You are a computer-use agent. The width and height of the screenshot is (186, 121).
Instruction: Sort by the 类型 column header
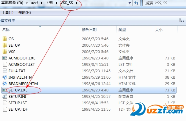[x=122, y=30]
